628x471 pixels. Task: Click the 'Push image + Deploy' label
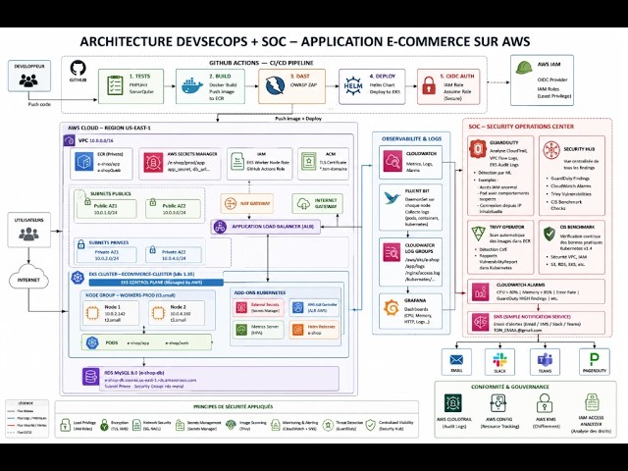click(298, 119)
